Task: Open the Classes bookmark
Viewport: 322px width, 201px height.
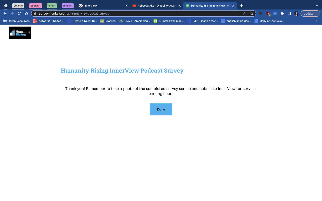Action: (108, 21)
